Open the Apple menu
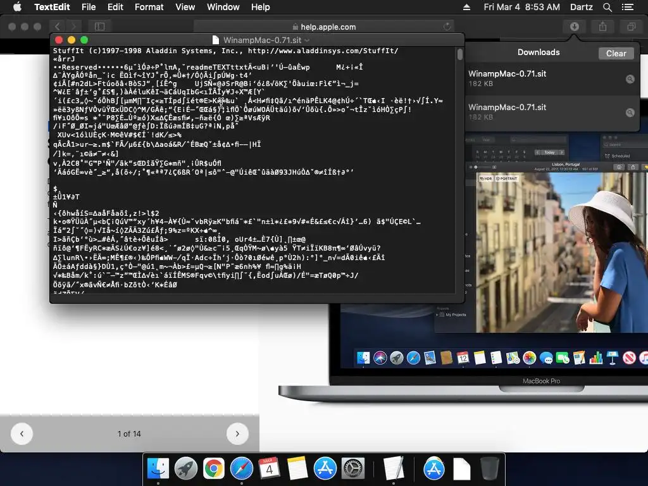 [17, 7]
